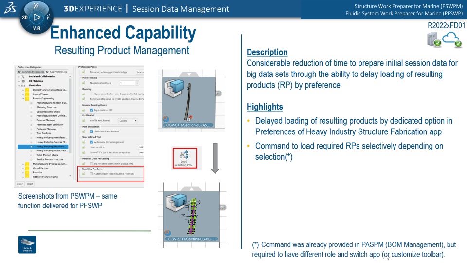
Task: Click the yellow folder icon of Control Tower
Action: coord(27,94)
